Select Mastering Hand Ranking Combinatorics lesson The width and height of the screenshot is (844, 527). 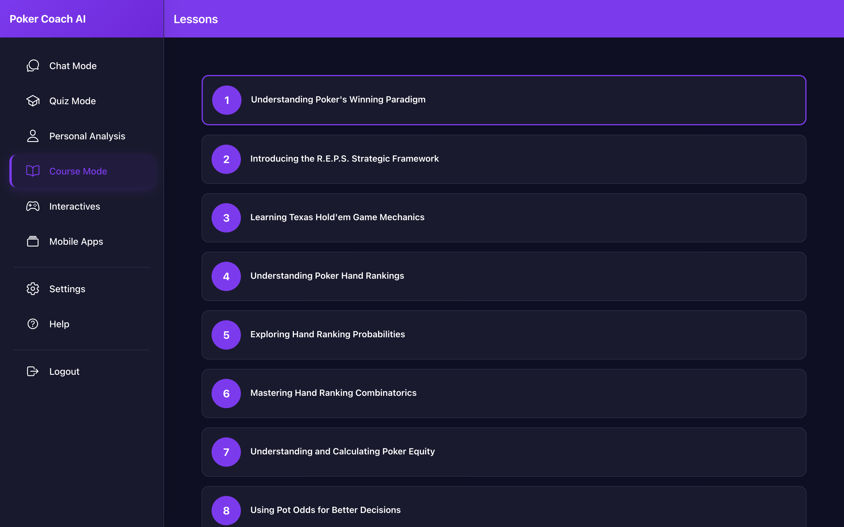[x=333, y=393]
